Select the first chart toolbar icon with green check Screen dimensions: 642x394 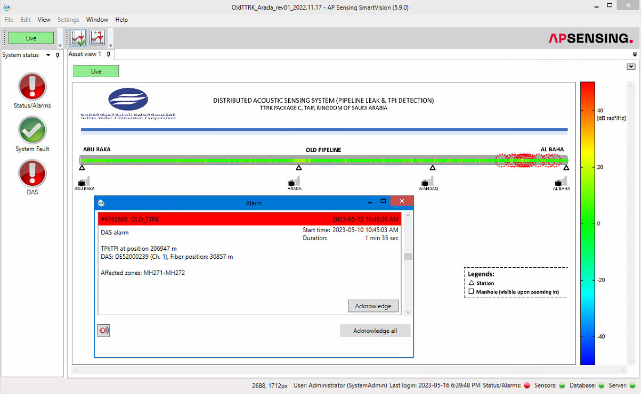click(78, 38)
